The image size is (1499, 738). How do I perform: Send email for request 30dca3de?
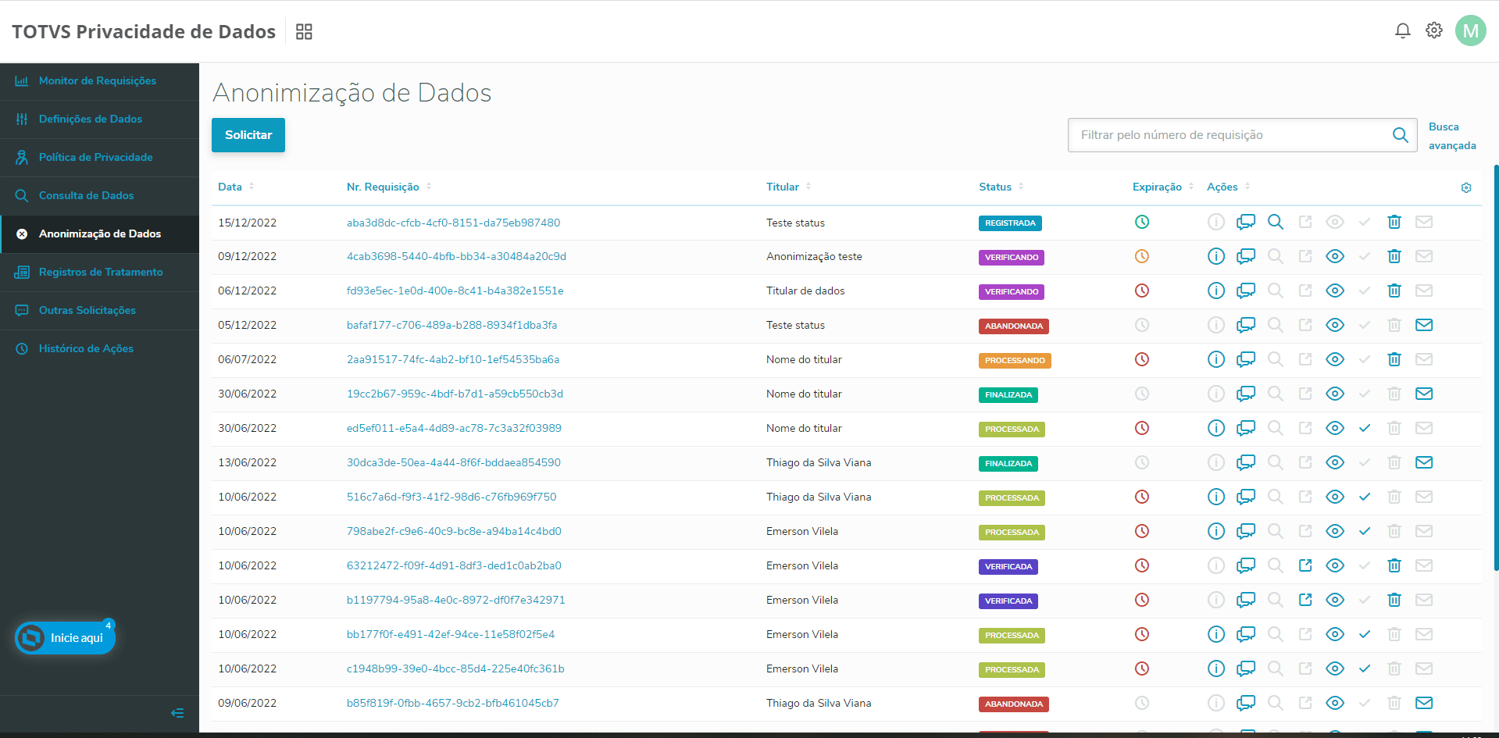tap(1424, 462)
